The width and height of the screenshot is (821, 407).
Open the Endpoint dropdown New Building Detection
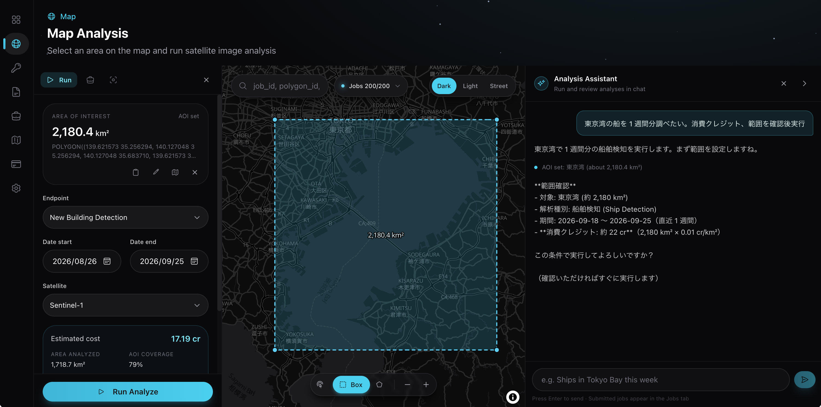(125, 217)
